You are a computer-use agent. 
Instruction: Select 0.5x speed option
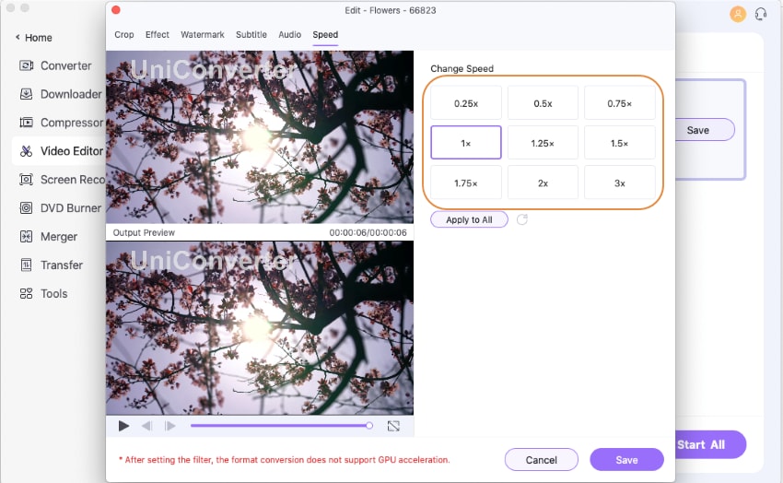(x=543, y=103)
